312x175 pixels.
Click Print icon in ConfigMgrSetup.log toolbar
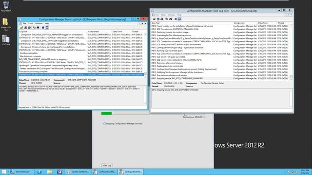tap(162, 19)
